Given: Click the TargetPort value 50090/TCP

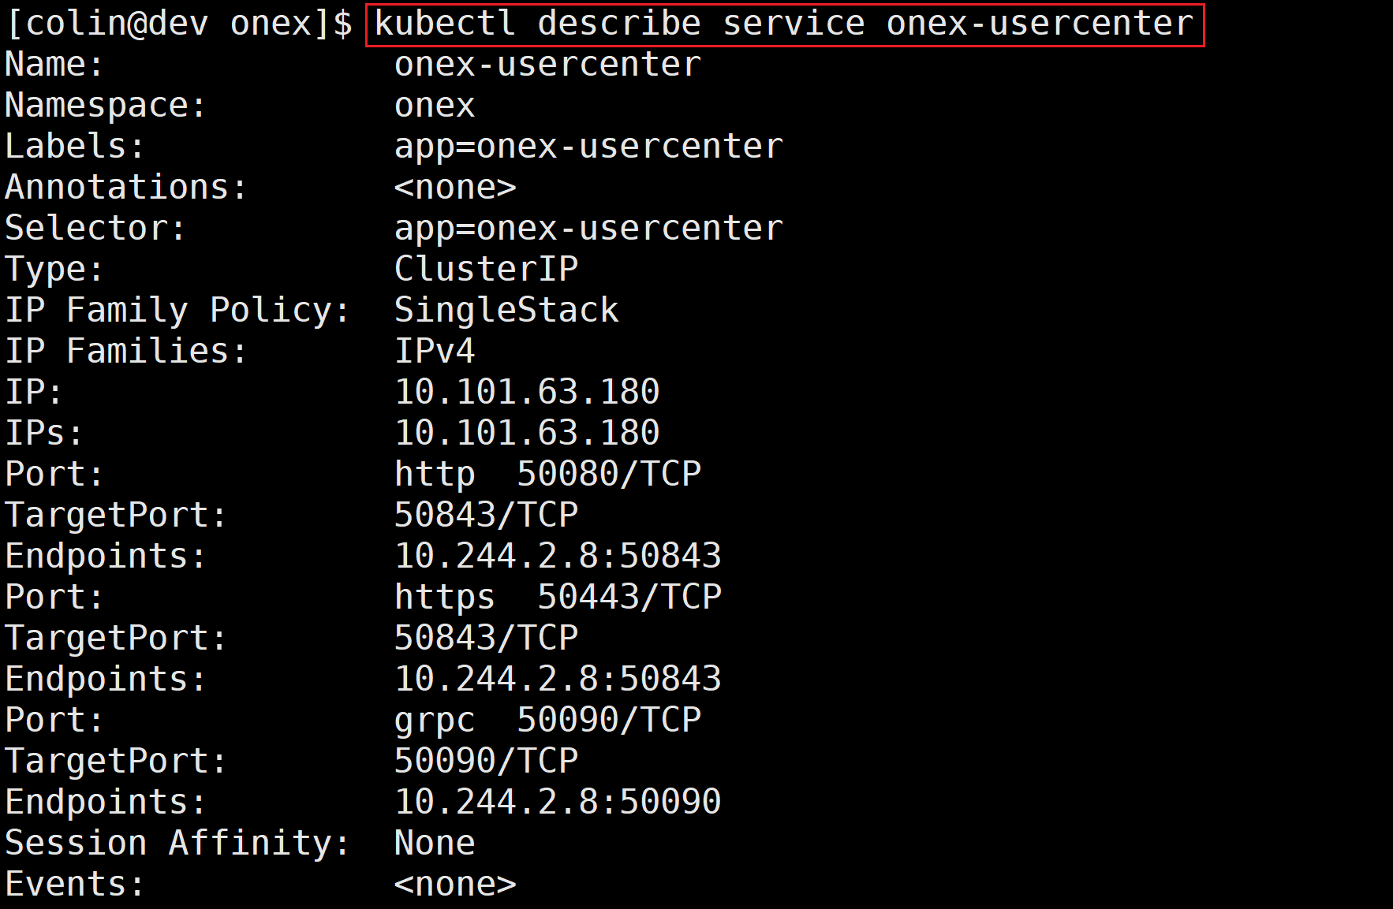Looking at the screenshot, I should [486, 762].
